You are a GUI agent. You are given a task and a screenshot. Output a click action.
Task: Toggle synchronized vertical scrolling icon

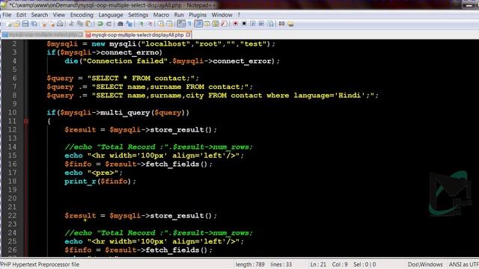(162, 24)
